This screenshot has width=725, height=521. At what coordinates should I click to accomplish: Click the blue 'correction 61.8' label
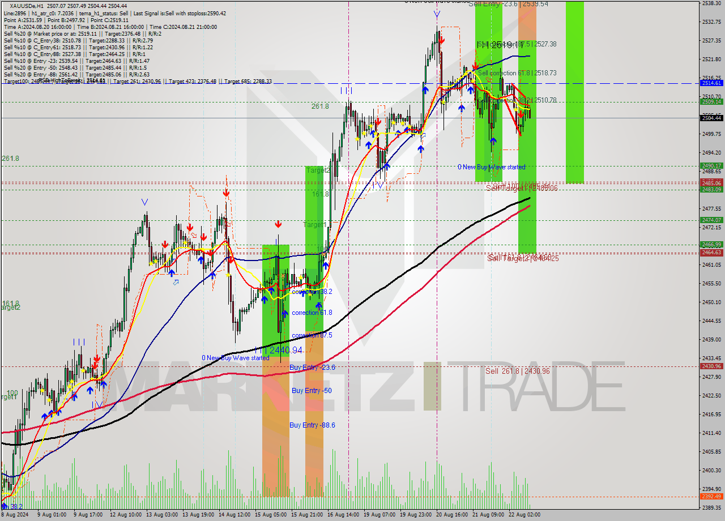(x=312, y=313)
